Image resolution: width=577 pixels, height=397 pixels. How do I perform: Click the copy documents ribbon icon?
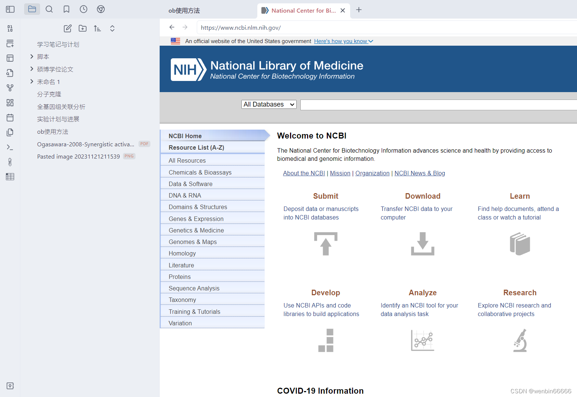(x=10, y=132)
